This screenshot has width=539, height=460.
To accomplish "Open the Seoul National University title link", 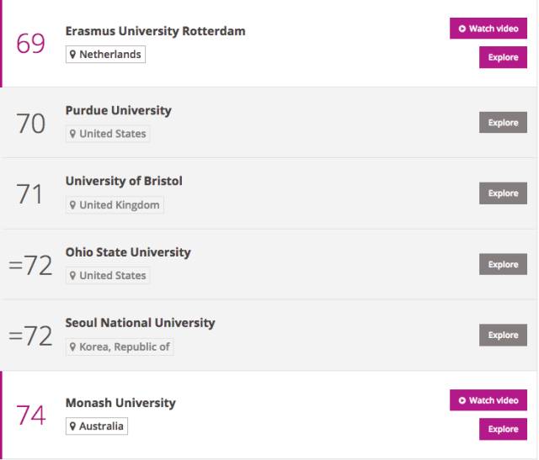I will 140,323.
